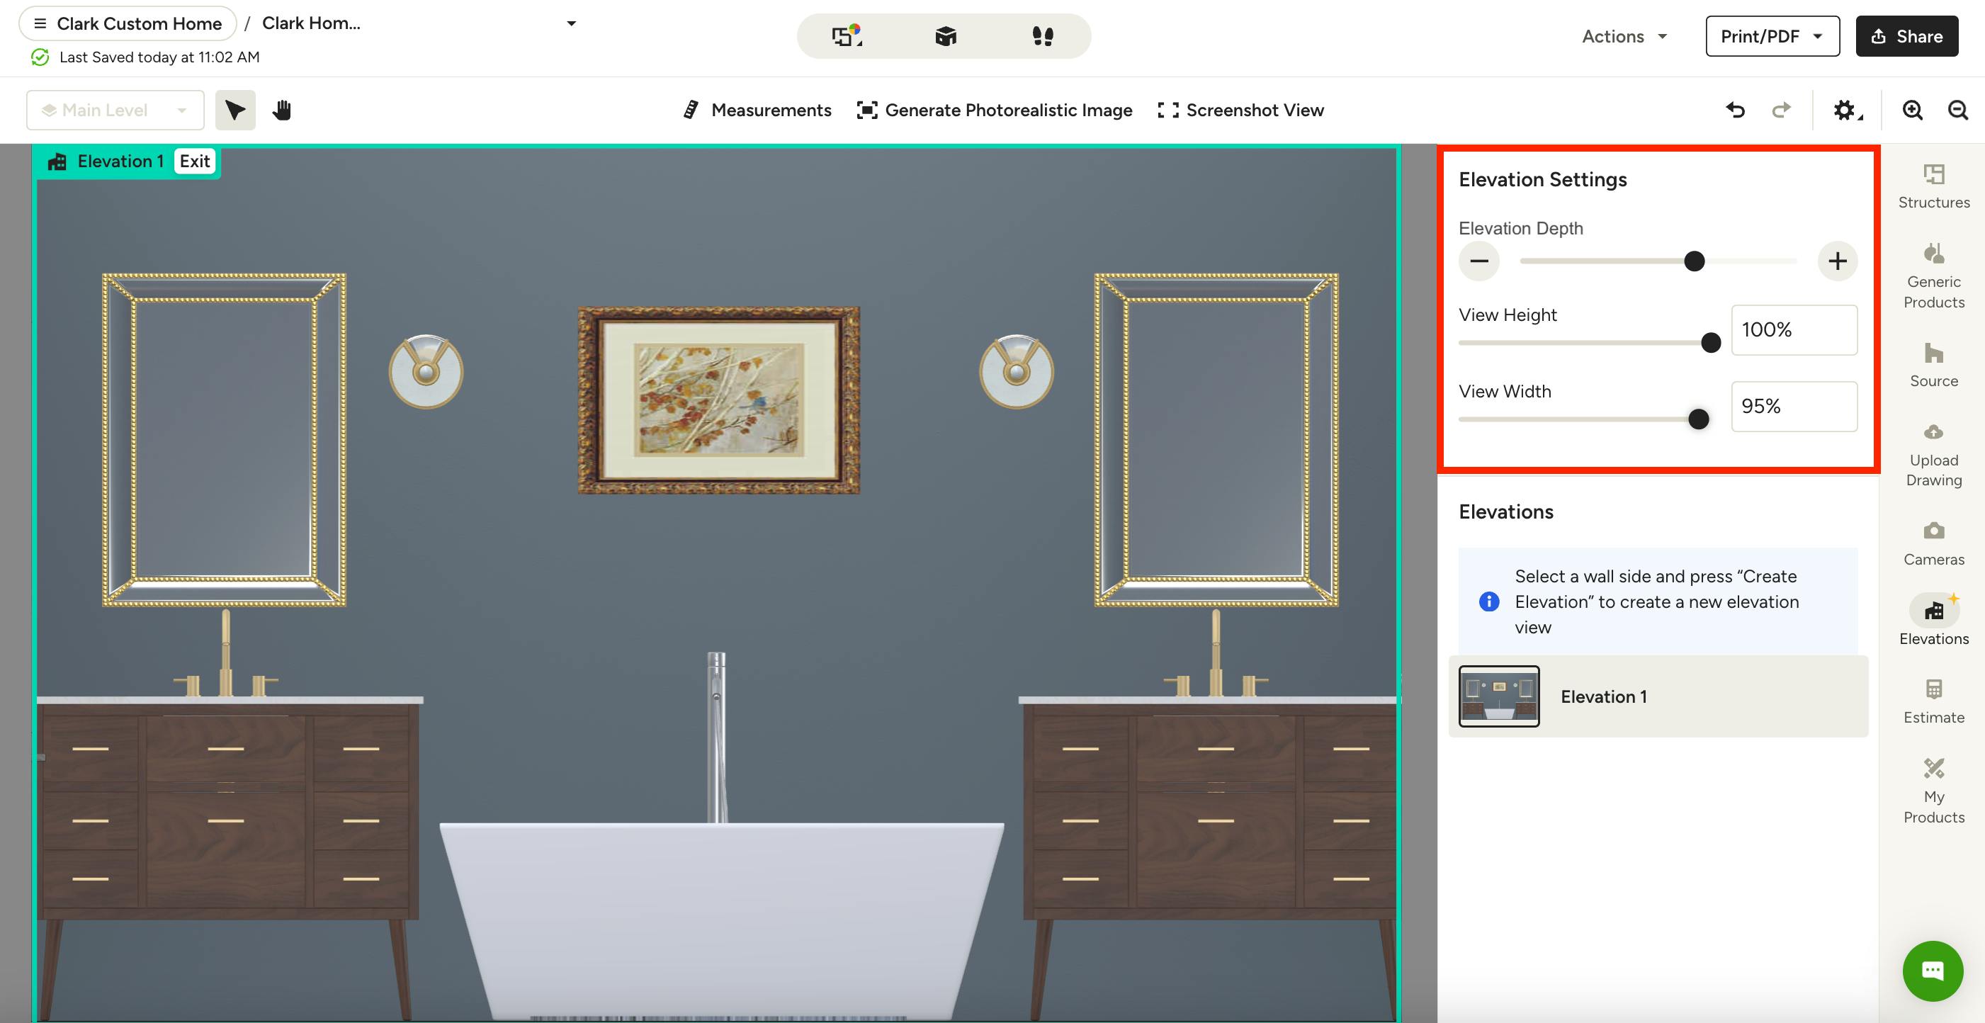Click Undo in the toolbar
This screenshot has height=1023, width=1985.
coord(1736,109)
